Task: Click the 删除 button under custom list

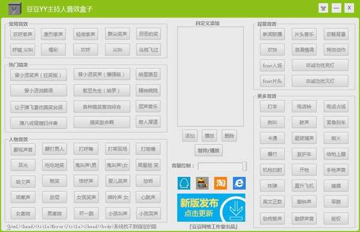Action: point(229,136)
